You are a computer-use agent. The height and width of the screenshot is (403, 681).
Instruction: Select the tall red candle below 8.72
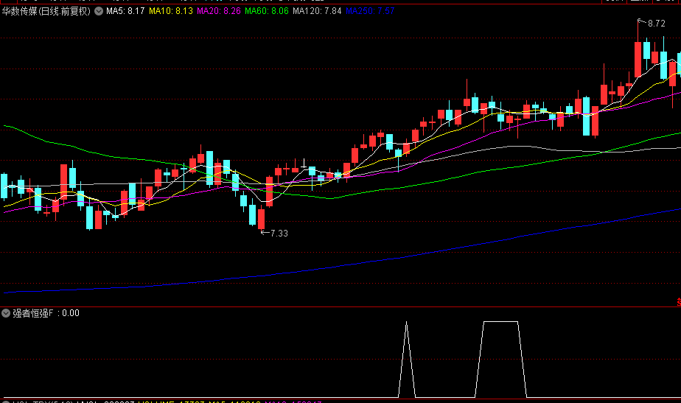(x=638, y=59)
